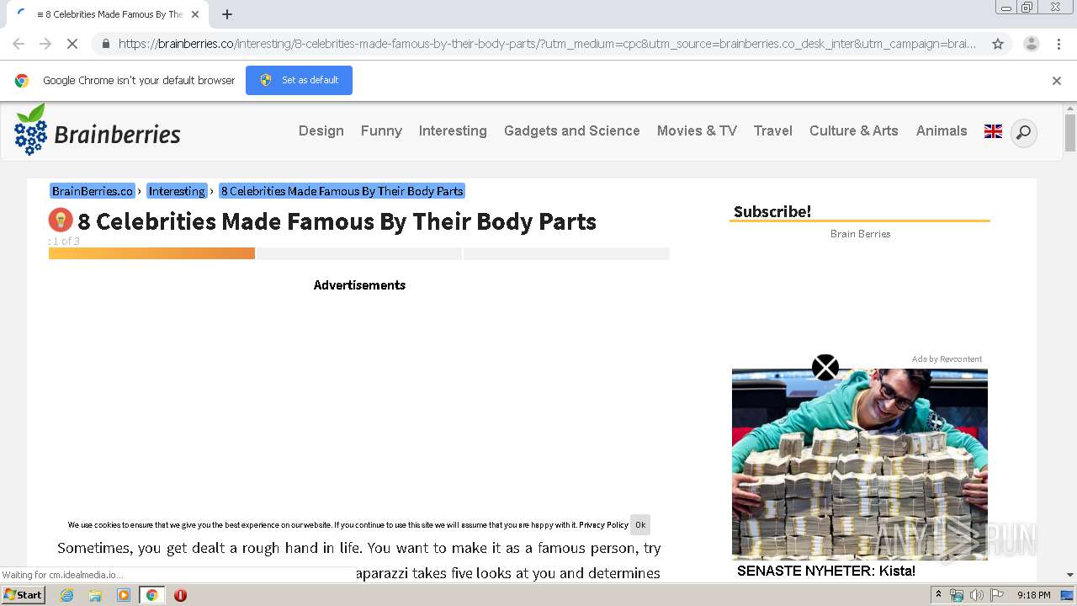The image size is (1077, 606).
Task: Jump to second page progress segment
Action: click(x=359, y=253)
